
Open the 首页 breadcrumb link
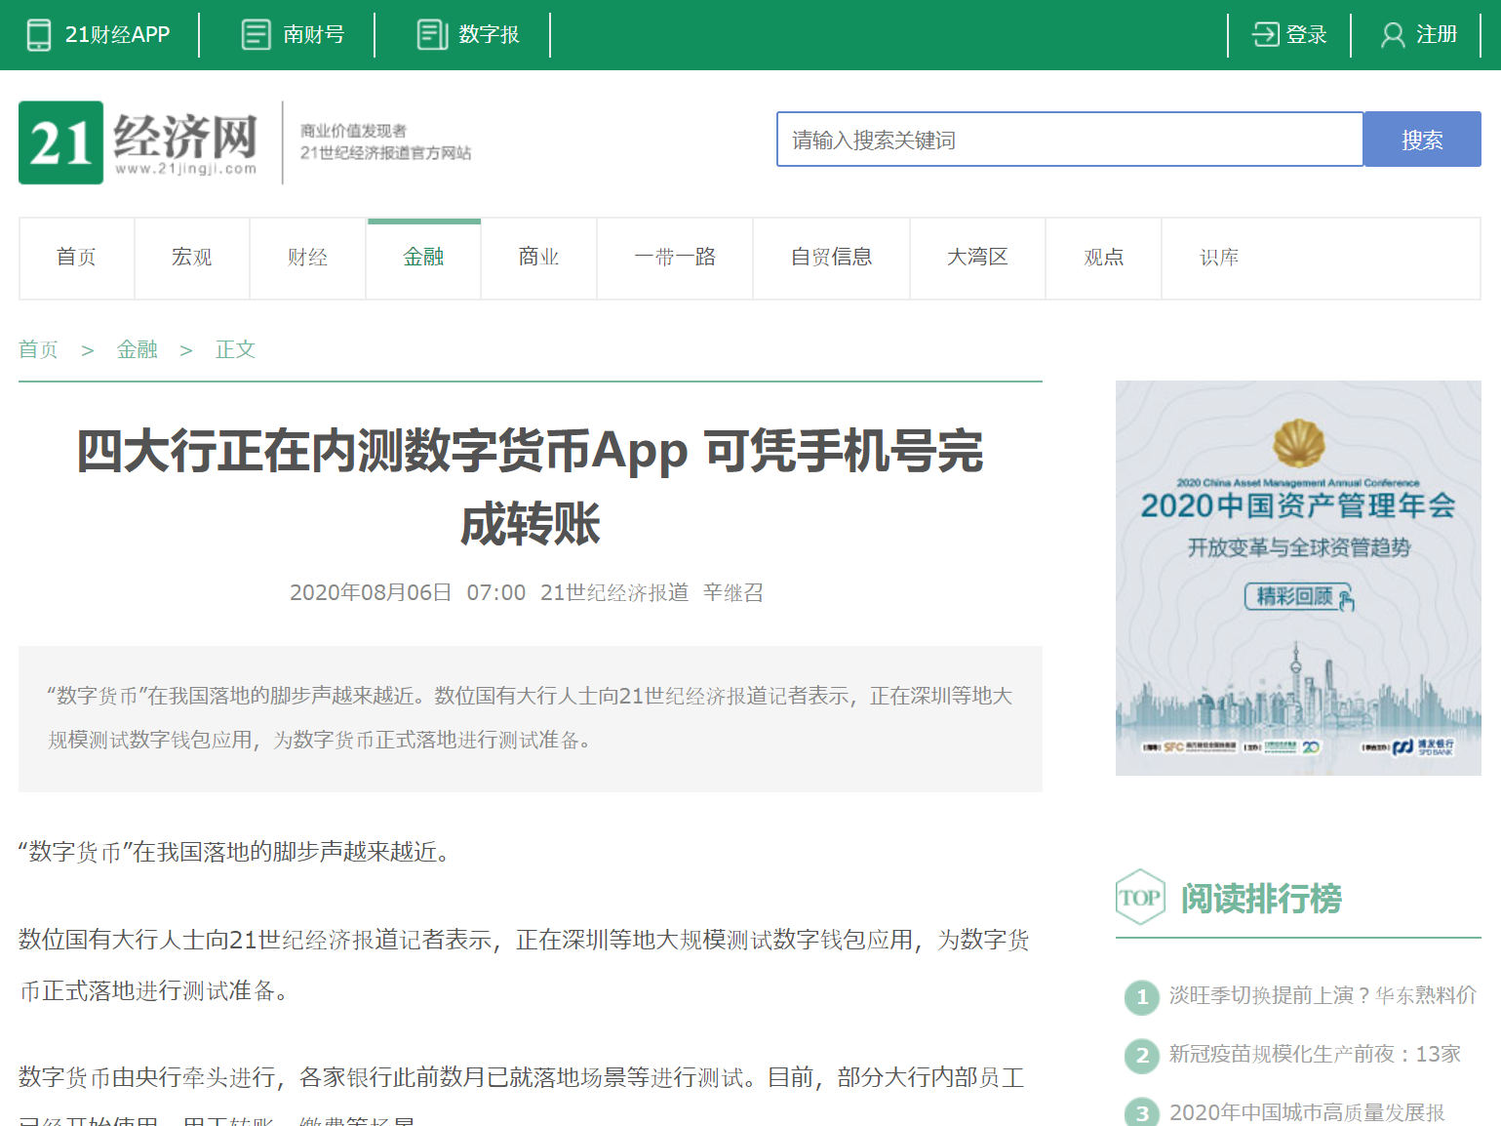click(x=38, y=348)
